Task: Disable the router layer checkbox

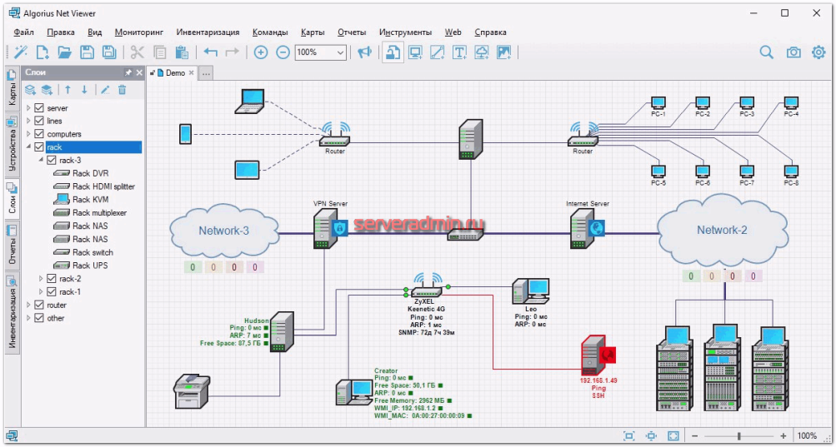Action: point(39,305)
